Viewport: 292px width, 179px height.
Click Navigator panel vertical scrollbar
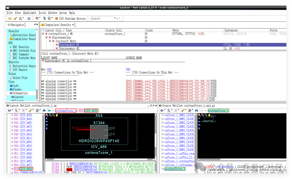(x=37, y=65)
